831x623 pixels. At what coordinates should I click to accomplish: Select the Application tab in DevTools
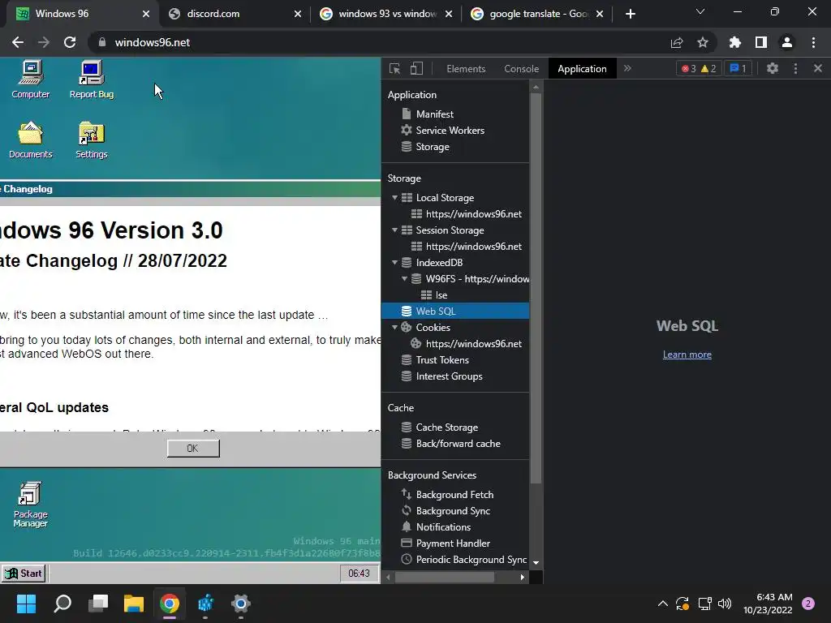[x=582, y=69]
